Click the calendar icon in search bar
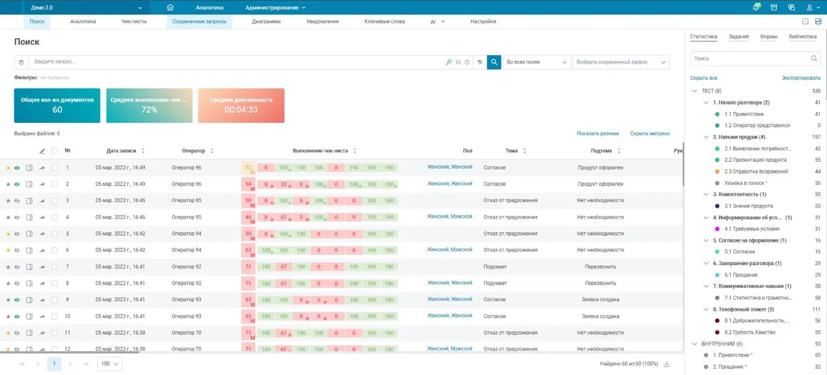The height and width of the screenshot is (375, 827). point(21,62)
